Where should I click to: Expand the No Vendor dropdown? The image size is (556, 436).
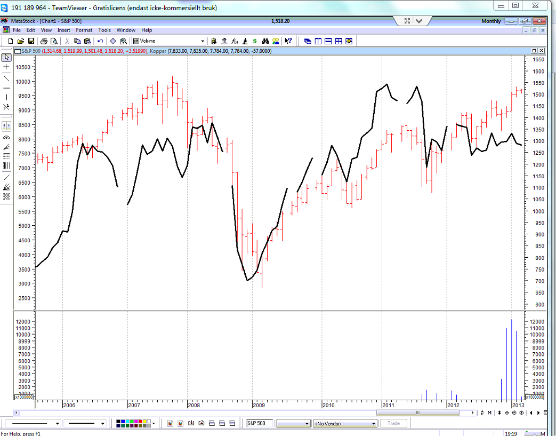click(x=374, y=423)
